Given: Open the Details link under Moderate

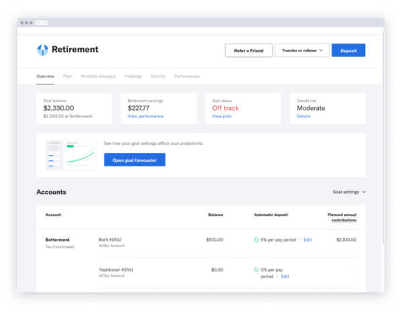Looking at the screenshot, I should tap(304, 116).
